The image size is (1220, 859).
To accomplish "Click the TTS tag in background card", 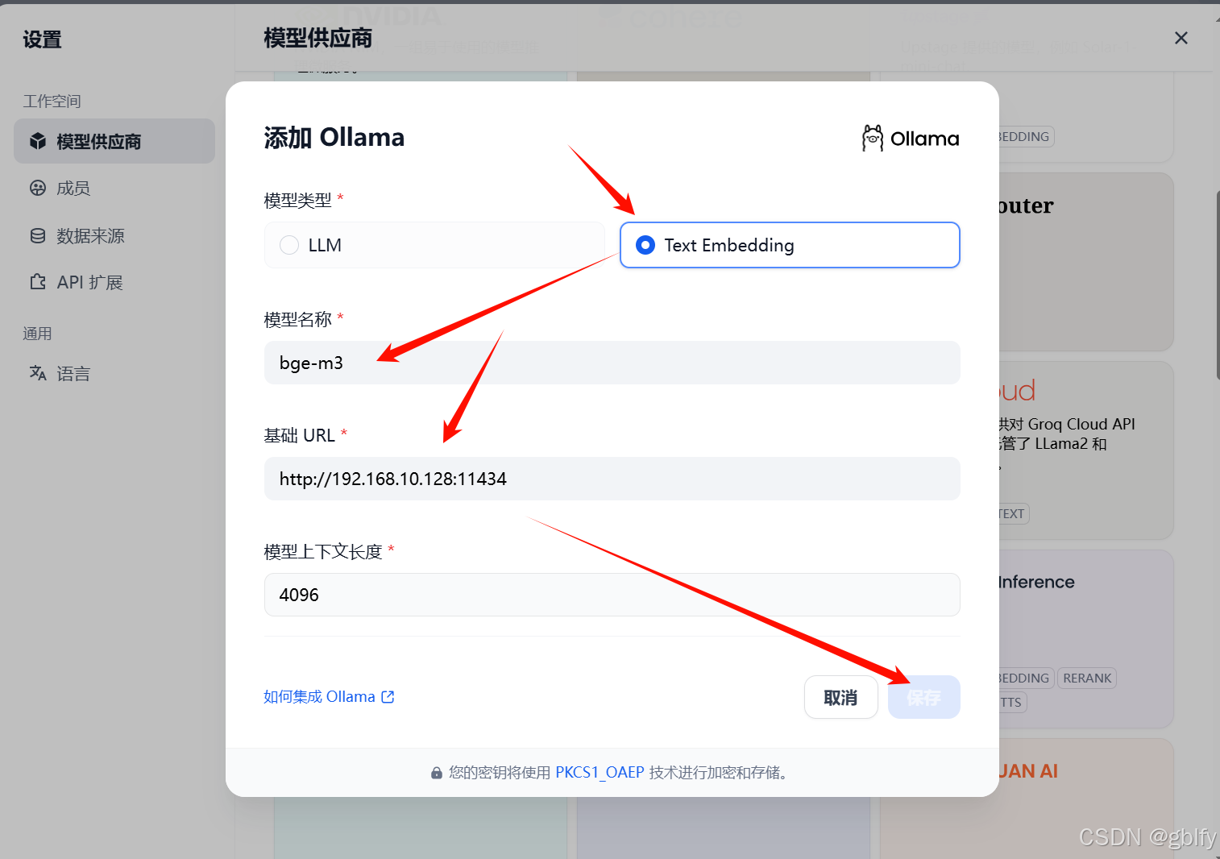I will tap(1012, 703).
